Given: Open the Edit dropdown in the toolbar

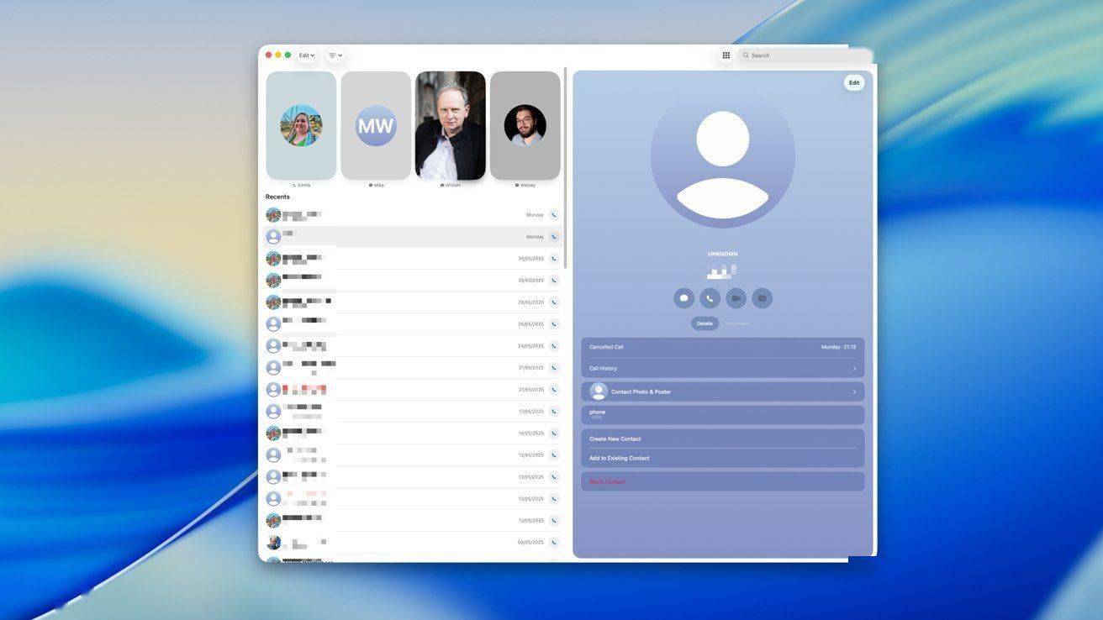Looking at the screenshot, I should [x=307, y=55].
